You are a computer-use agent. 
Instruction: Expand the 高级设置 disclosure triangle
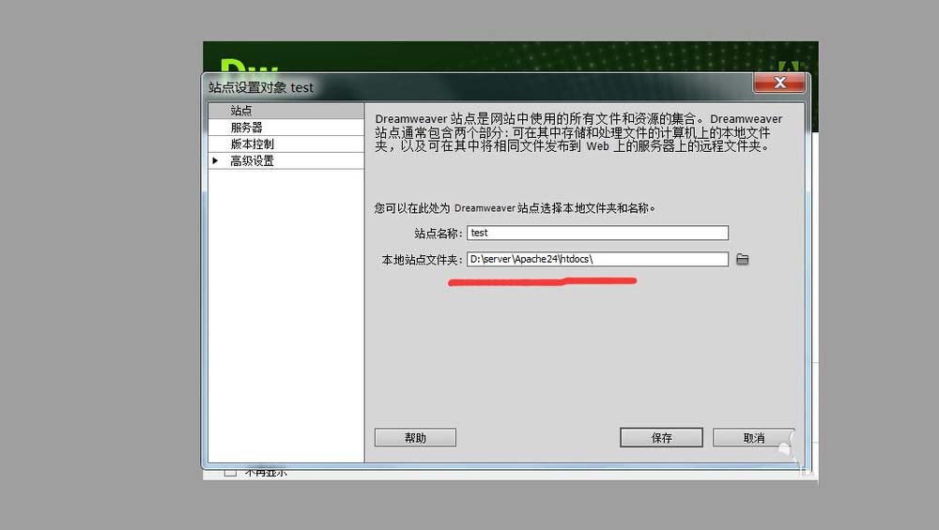[x=215, y=160]
